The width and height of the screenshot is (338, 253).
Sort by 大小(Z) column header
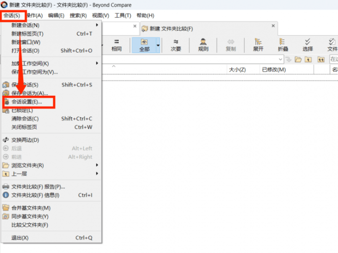(243, 69)
